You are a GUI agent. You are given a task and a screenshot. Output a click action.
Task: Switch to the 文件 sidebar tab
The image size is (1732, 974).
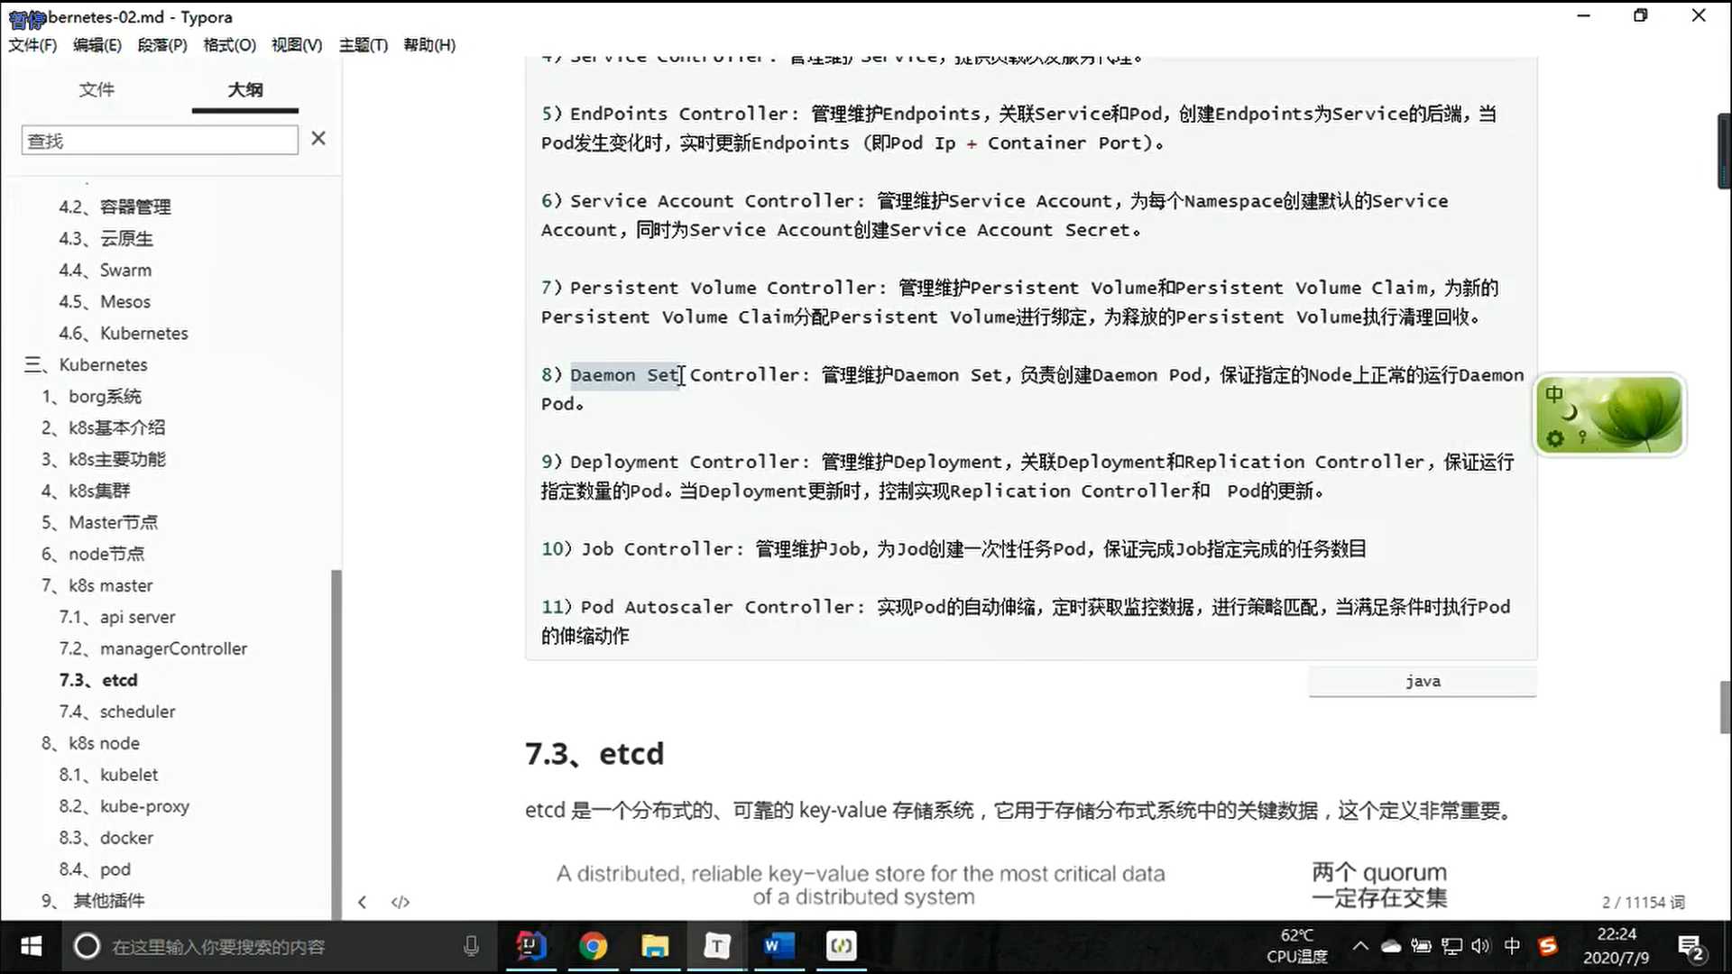(x=97, y=89)
